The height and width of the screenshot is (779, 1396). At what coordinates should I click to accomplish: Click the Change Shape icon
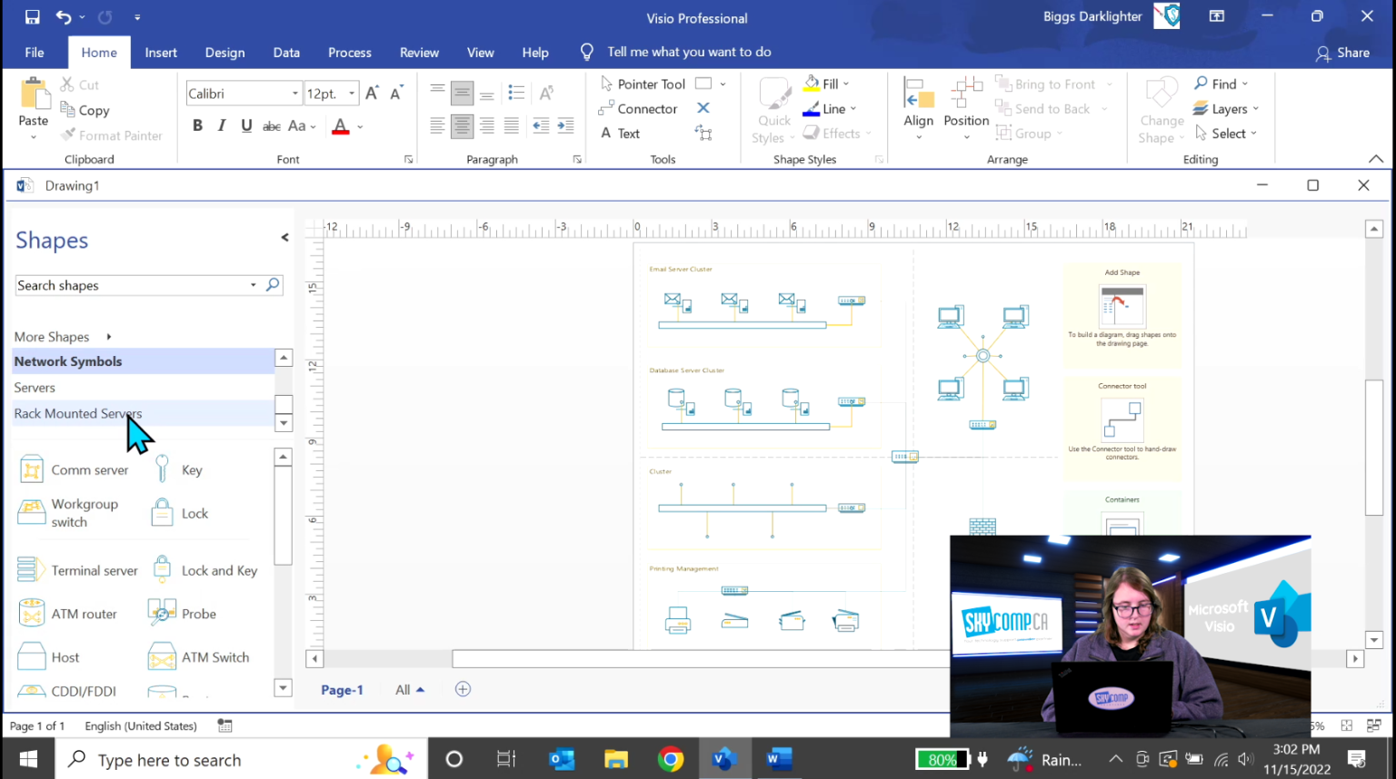1161,107
